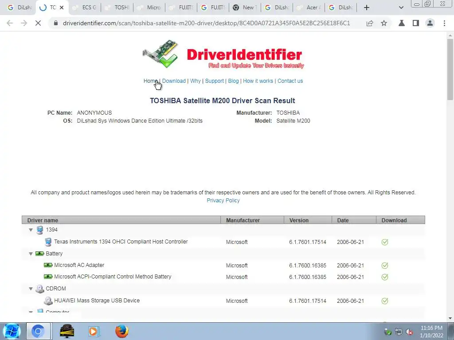Click the padlock site info icon
Image resolution: width=454 pixels, height=340 pixels.
(x=56, y=23)
